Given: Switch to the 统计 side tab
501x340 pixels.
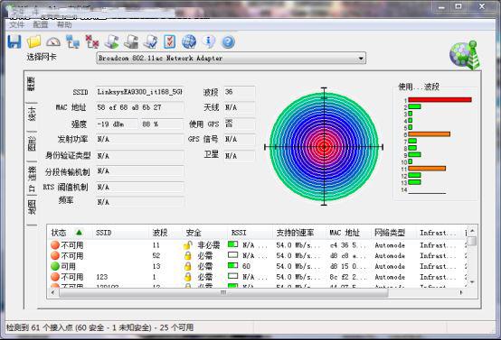Looking at the screenshot, I should point(32,114).
